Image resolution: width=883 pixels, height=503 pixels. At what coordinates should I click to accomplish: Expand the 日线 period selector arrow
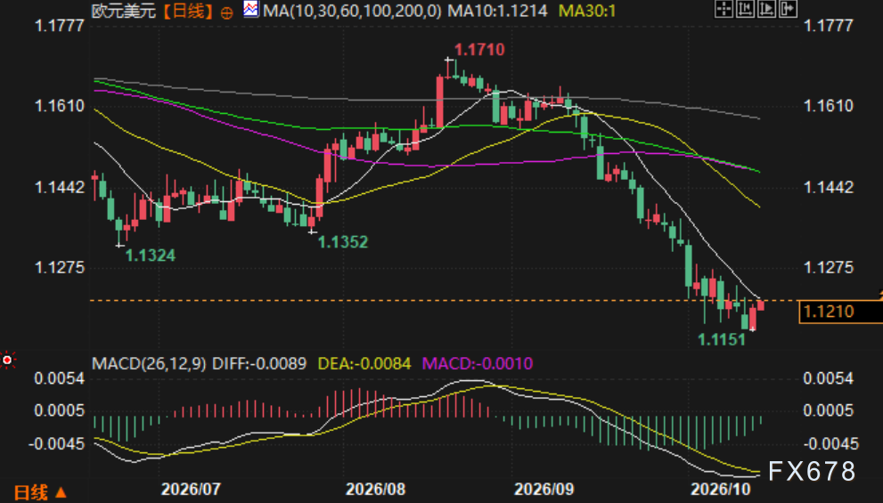(x=61, y=493)
